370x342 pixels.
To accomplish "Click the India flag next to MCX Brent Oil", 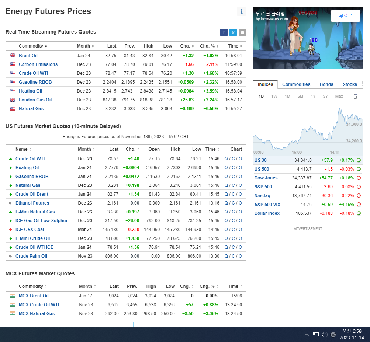I will click(13, 296).
